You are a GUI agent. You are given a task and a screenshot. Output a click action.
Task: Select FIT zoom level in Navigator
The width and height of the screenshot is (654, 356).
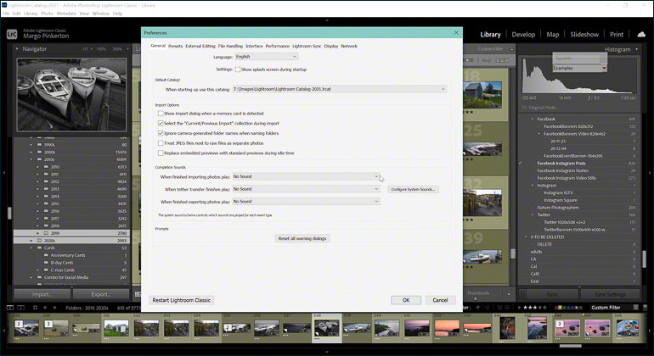pos(85,49)
